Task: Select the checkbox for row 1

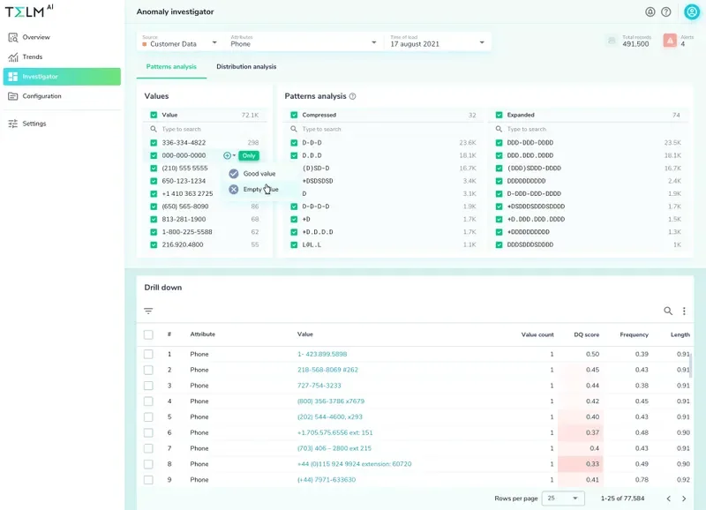Action: tap(148, 354)
